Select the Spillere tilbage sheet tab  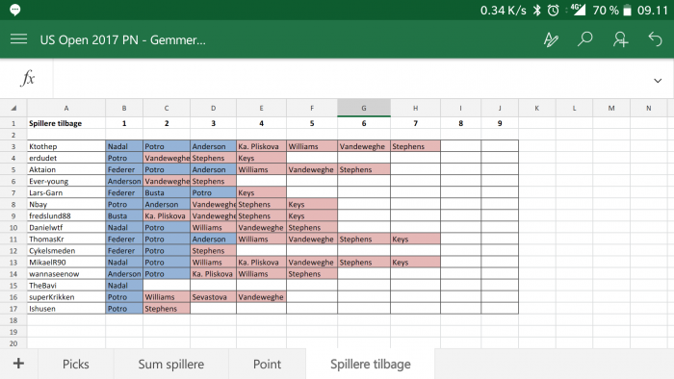370,364
